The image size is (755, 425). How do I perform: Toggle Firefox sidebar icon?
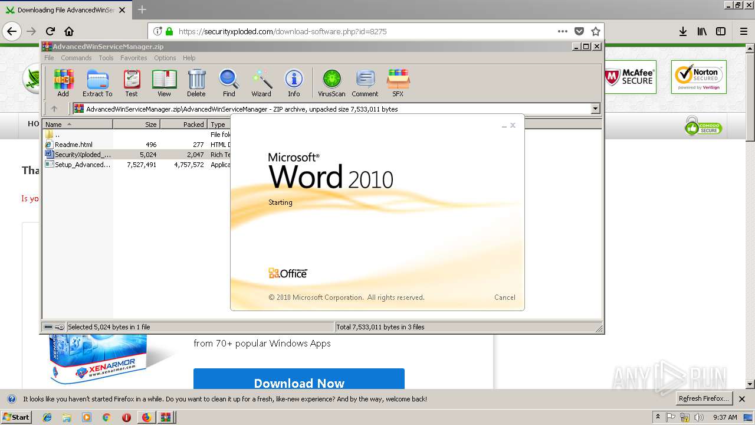[x=721, y=31]
